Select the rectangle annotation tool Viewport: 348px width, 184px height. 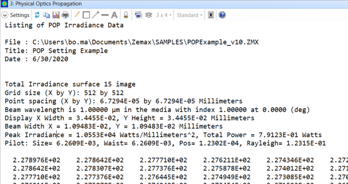[x=86, y=15]
